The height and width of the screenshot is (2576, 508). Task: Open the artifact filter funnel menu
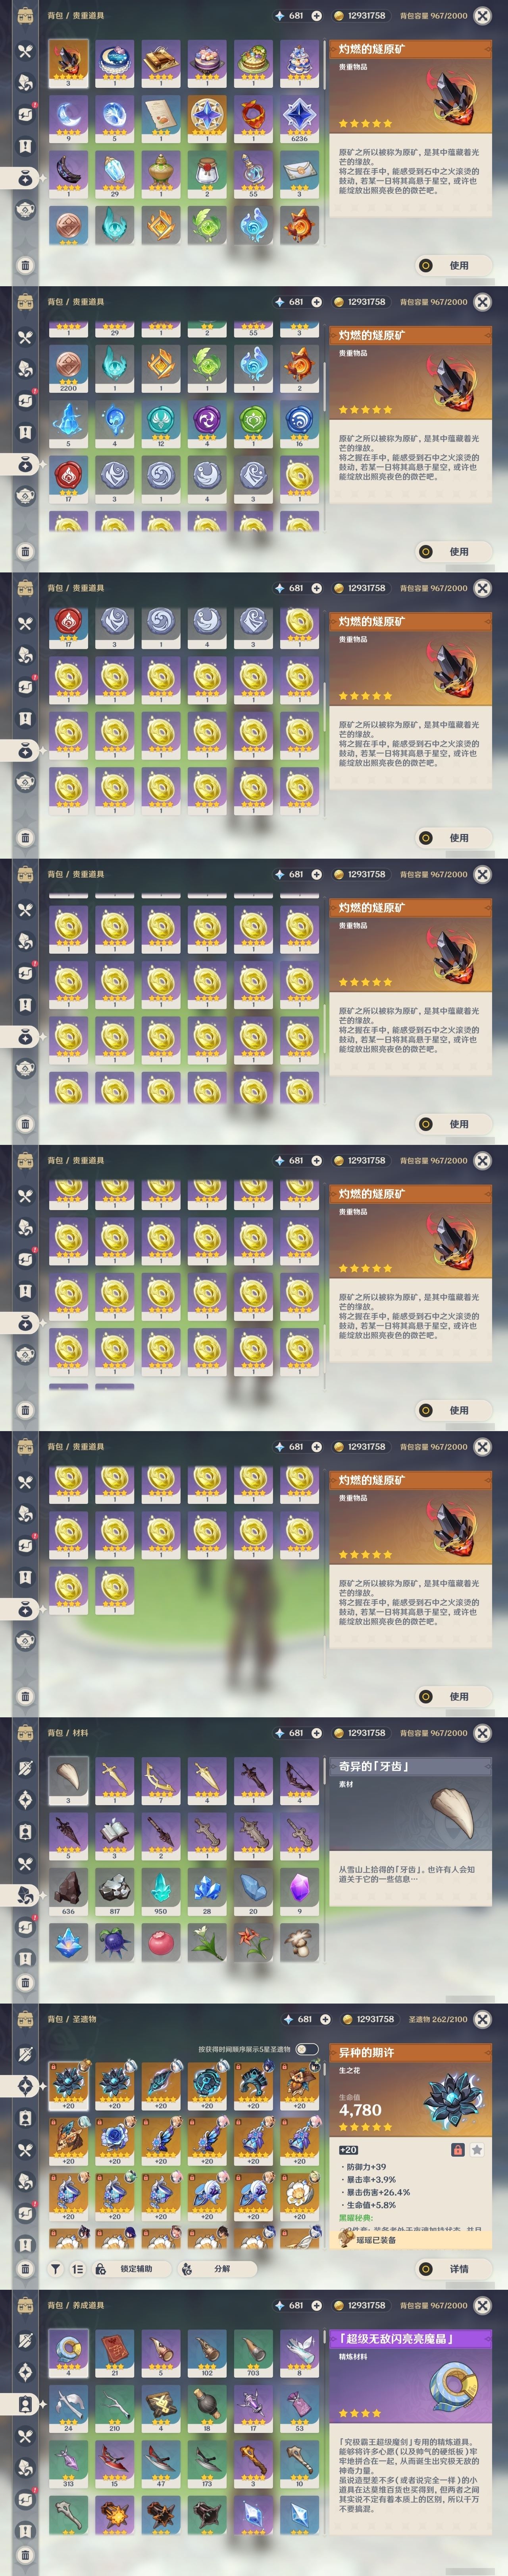click(56, 2269)
